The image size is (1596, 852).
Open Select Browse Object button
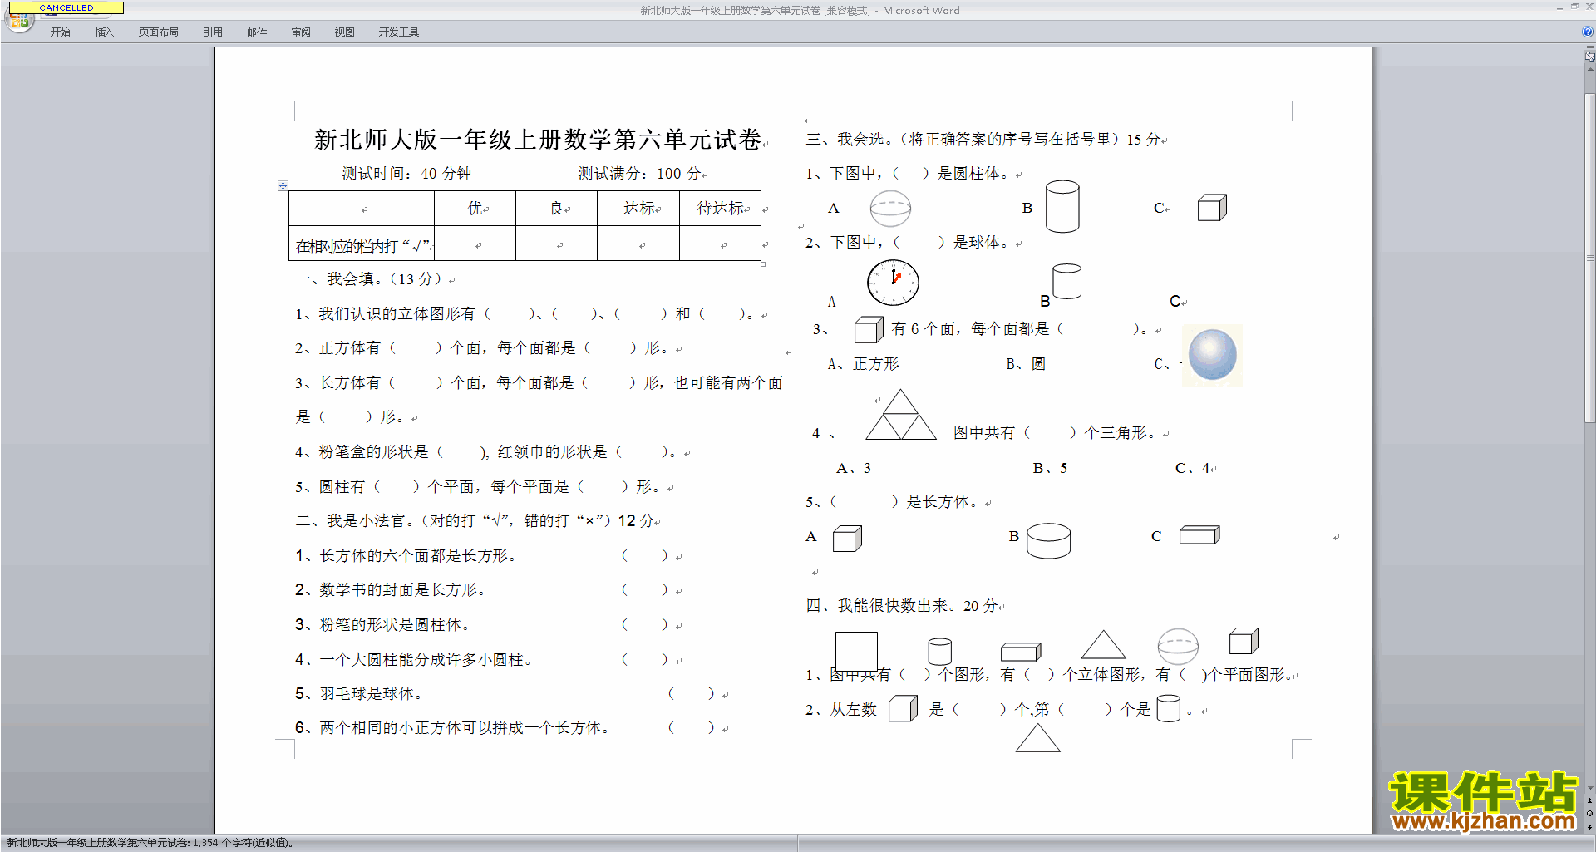1590,814
